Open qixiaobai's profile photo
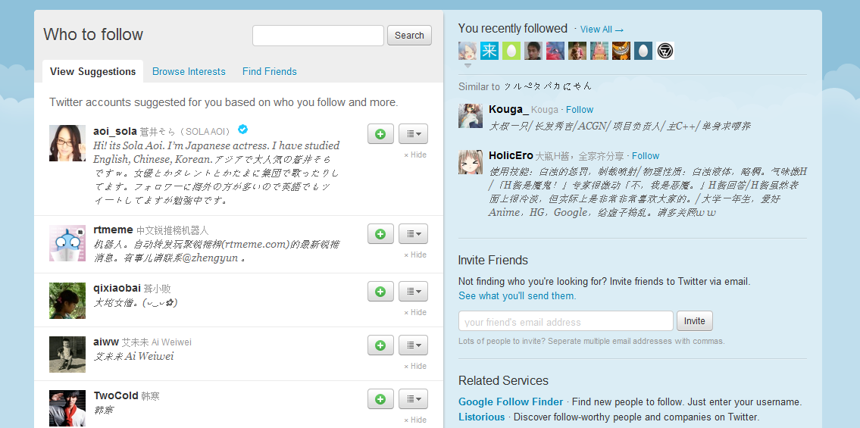The image size is (860, 428). coord(67,300)
